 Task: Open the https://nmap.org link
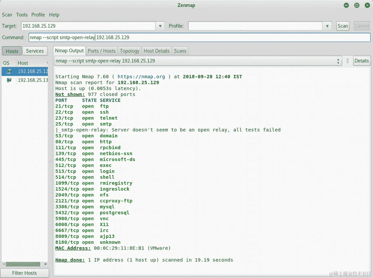[141, 76]
